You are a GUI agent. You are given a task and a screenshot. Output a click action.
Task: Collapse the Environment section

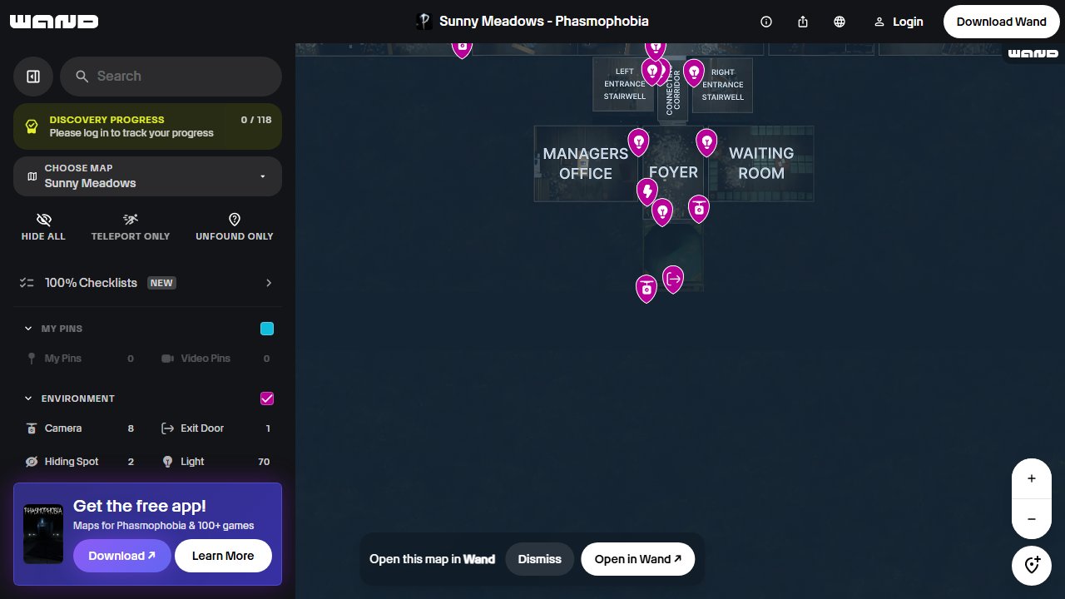(29, 399)
